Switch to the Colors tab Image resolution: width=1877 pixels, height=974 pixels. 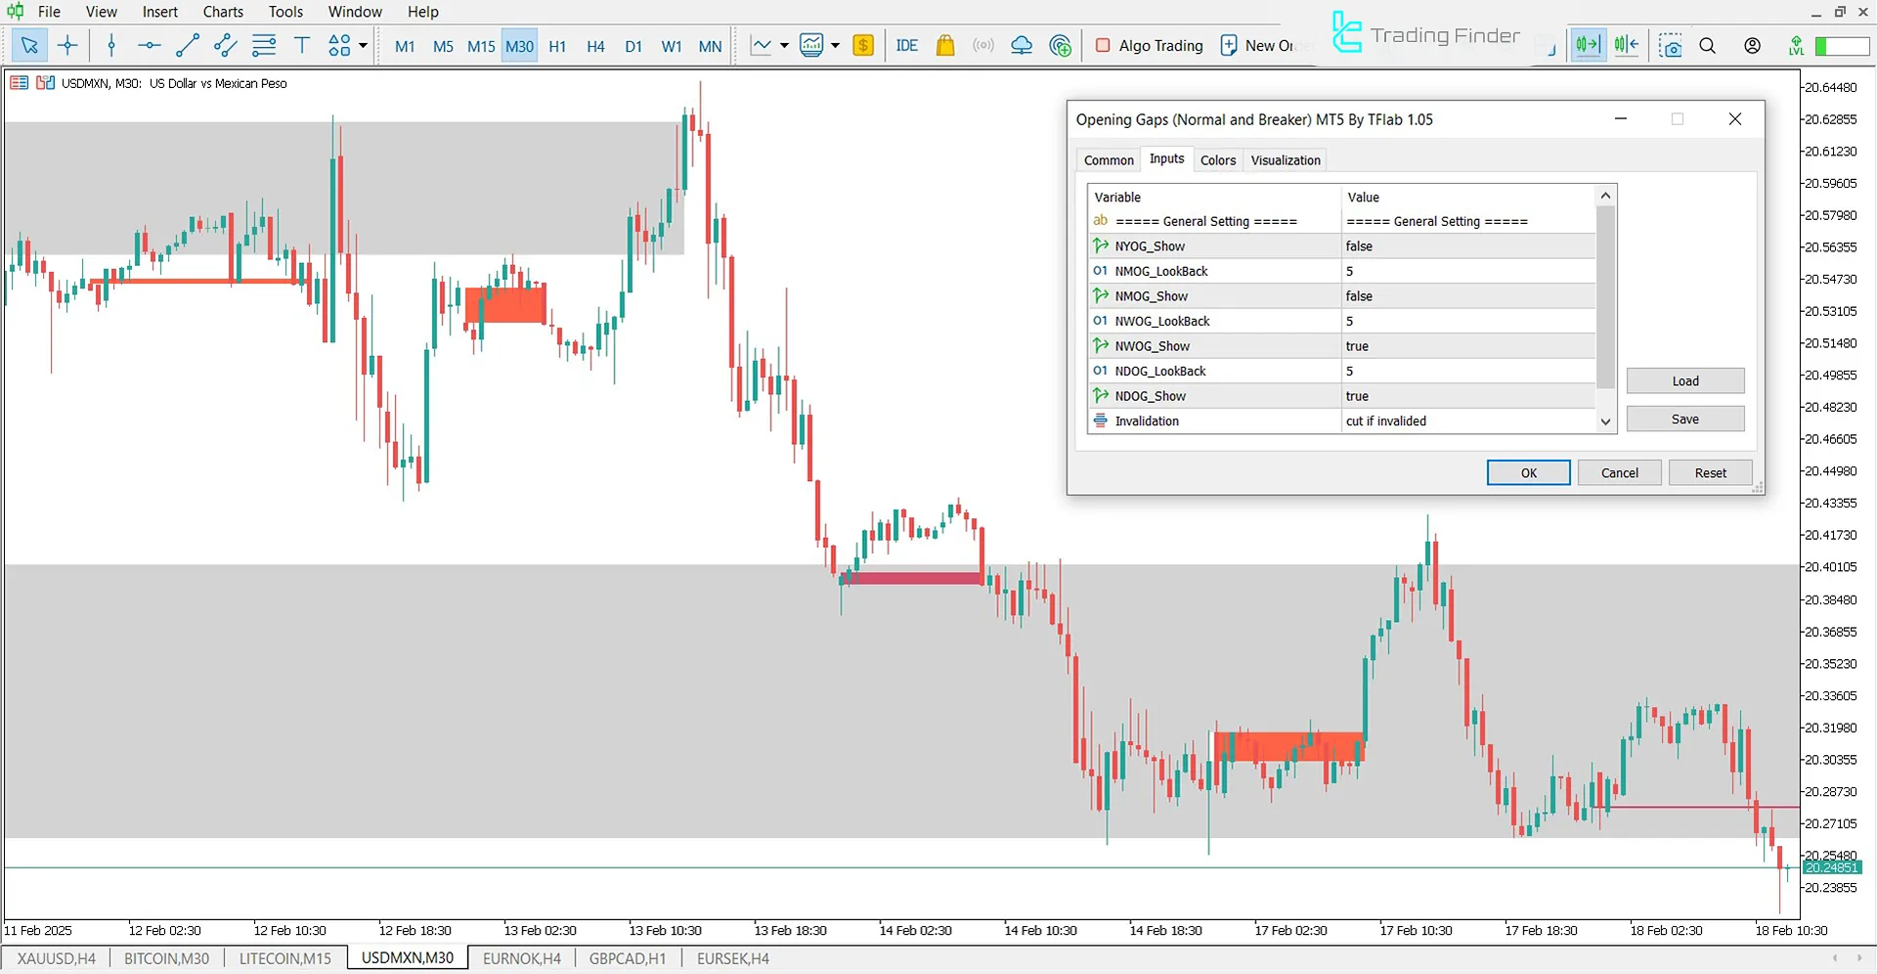1217,159
